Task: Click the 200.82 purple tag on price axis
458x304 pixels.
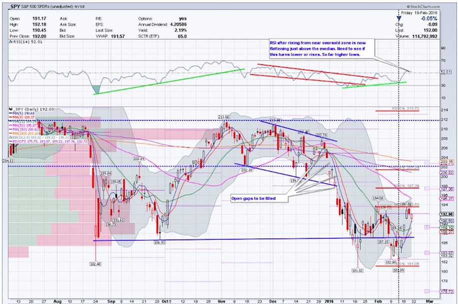Action: click(446, 173)
